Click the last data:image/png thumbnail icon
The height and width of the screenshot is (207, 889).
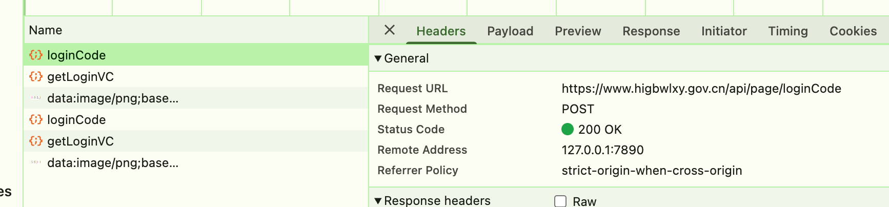coord(36,162)
